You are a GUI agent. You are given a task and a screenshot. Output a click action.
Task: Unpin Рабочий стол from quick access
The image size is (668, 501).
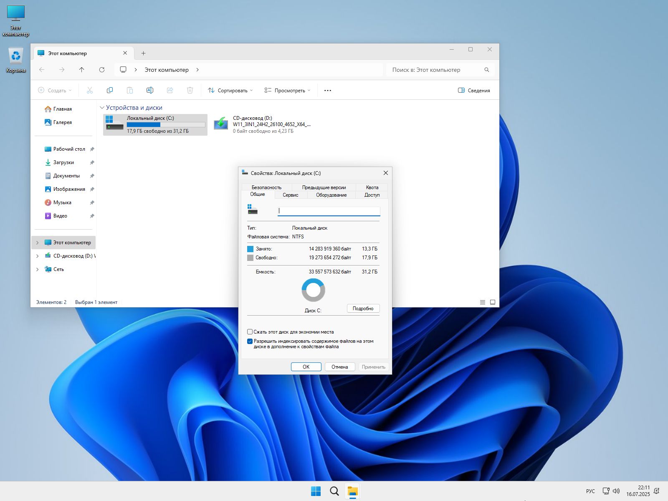[x=92, y=149]
